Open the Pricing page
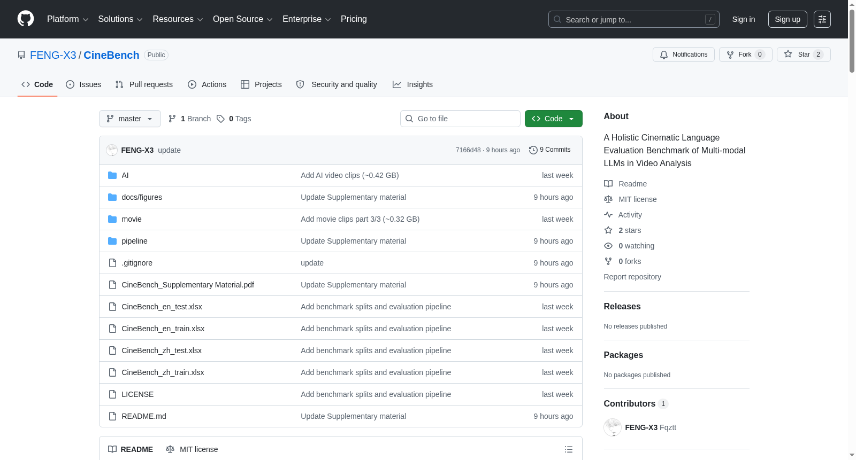Image resolution: width=856 pixels, height=460 pixels. tap(354, 19)
